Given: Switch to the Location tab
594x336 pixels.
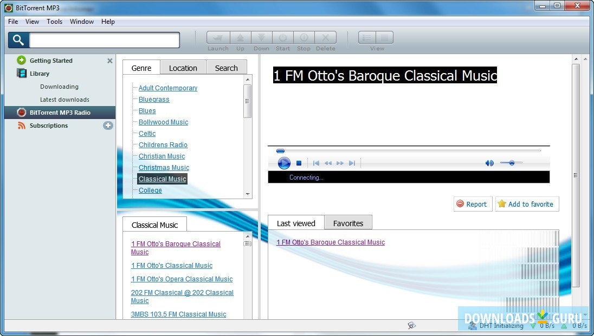Looking at the screenshot, I should 183,68.
